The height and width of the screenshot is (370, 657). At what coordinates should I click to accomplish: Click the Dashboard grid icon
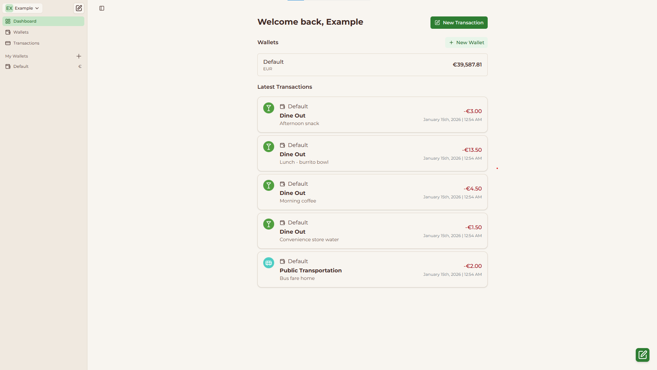pos(8,21)
